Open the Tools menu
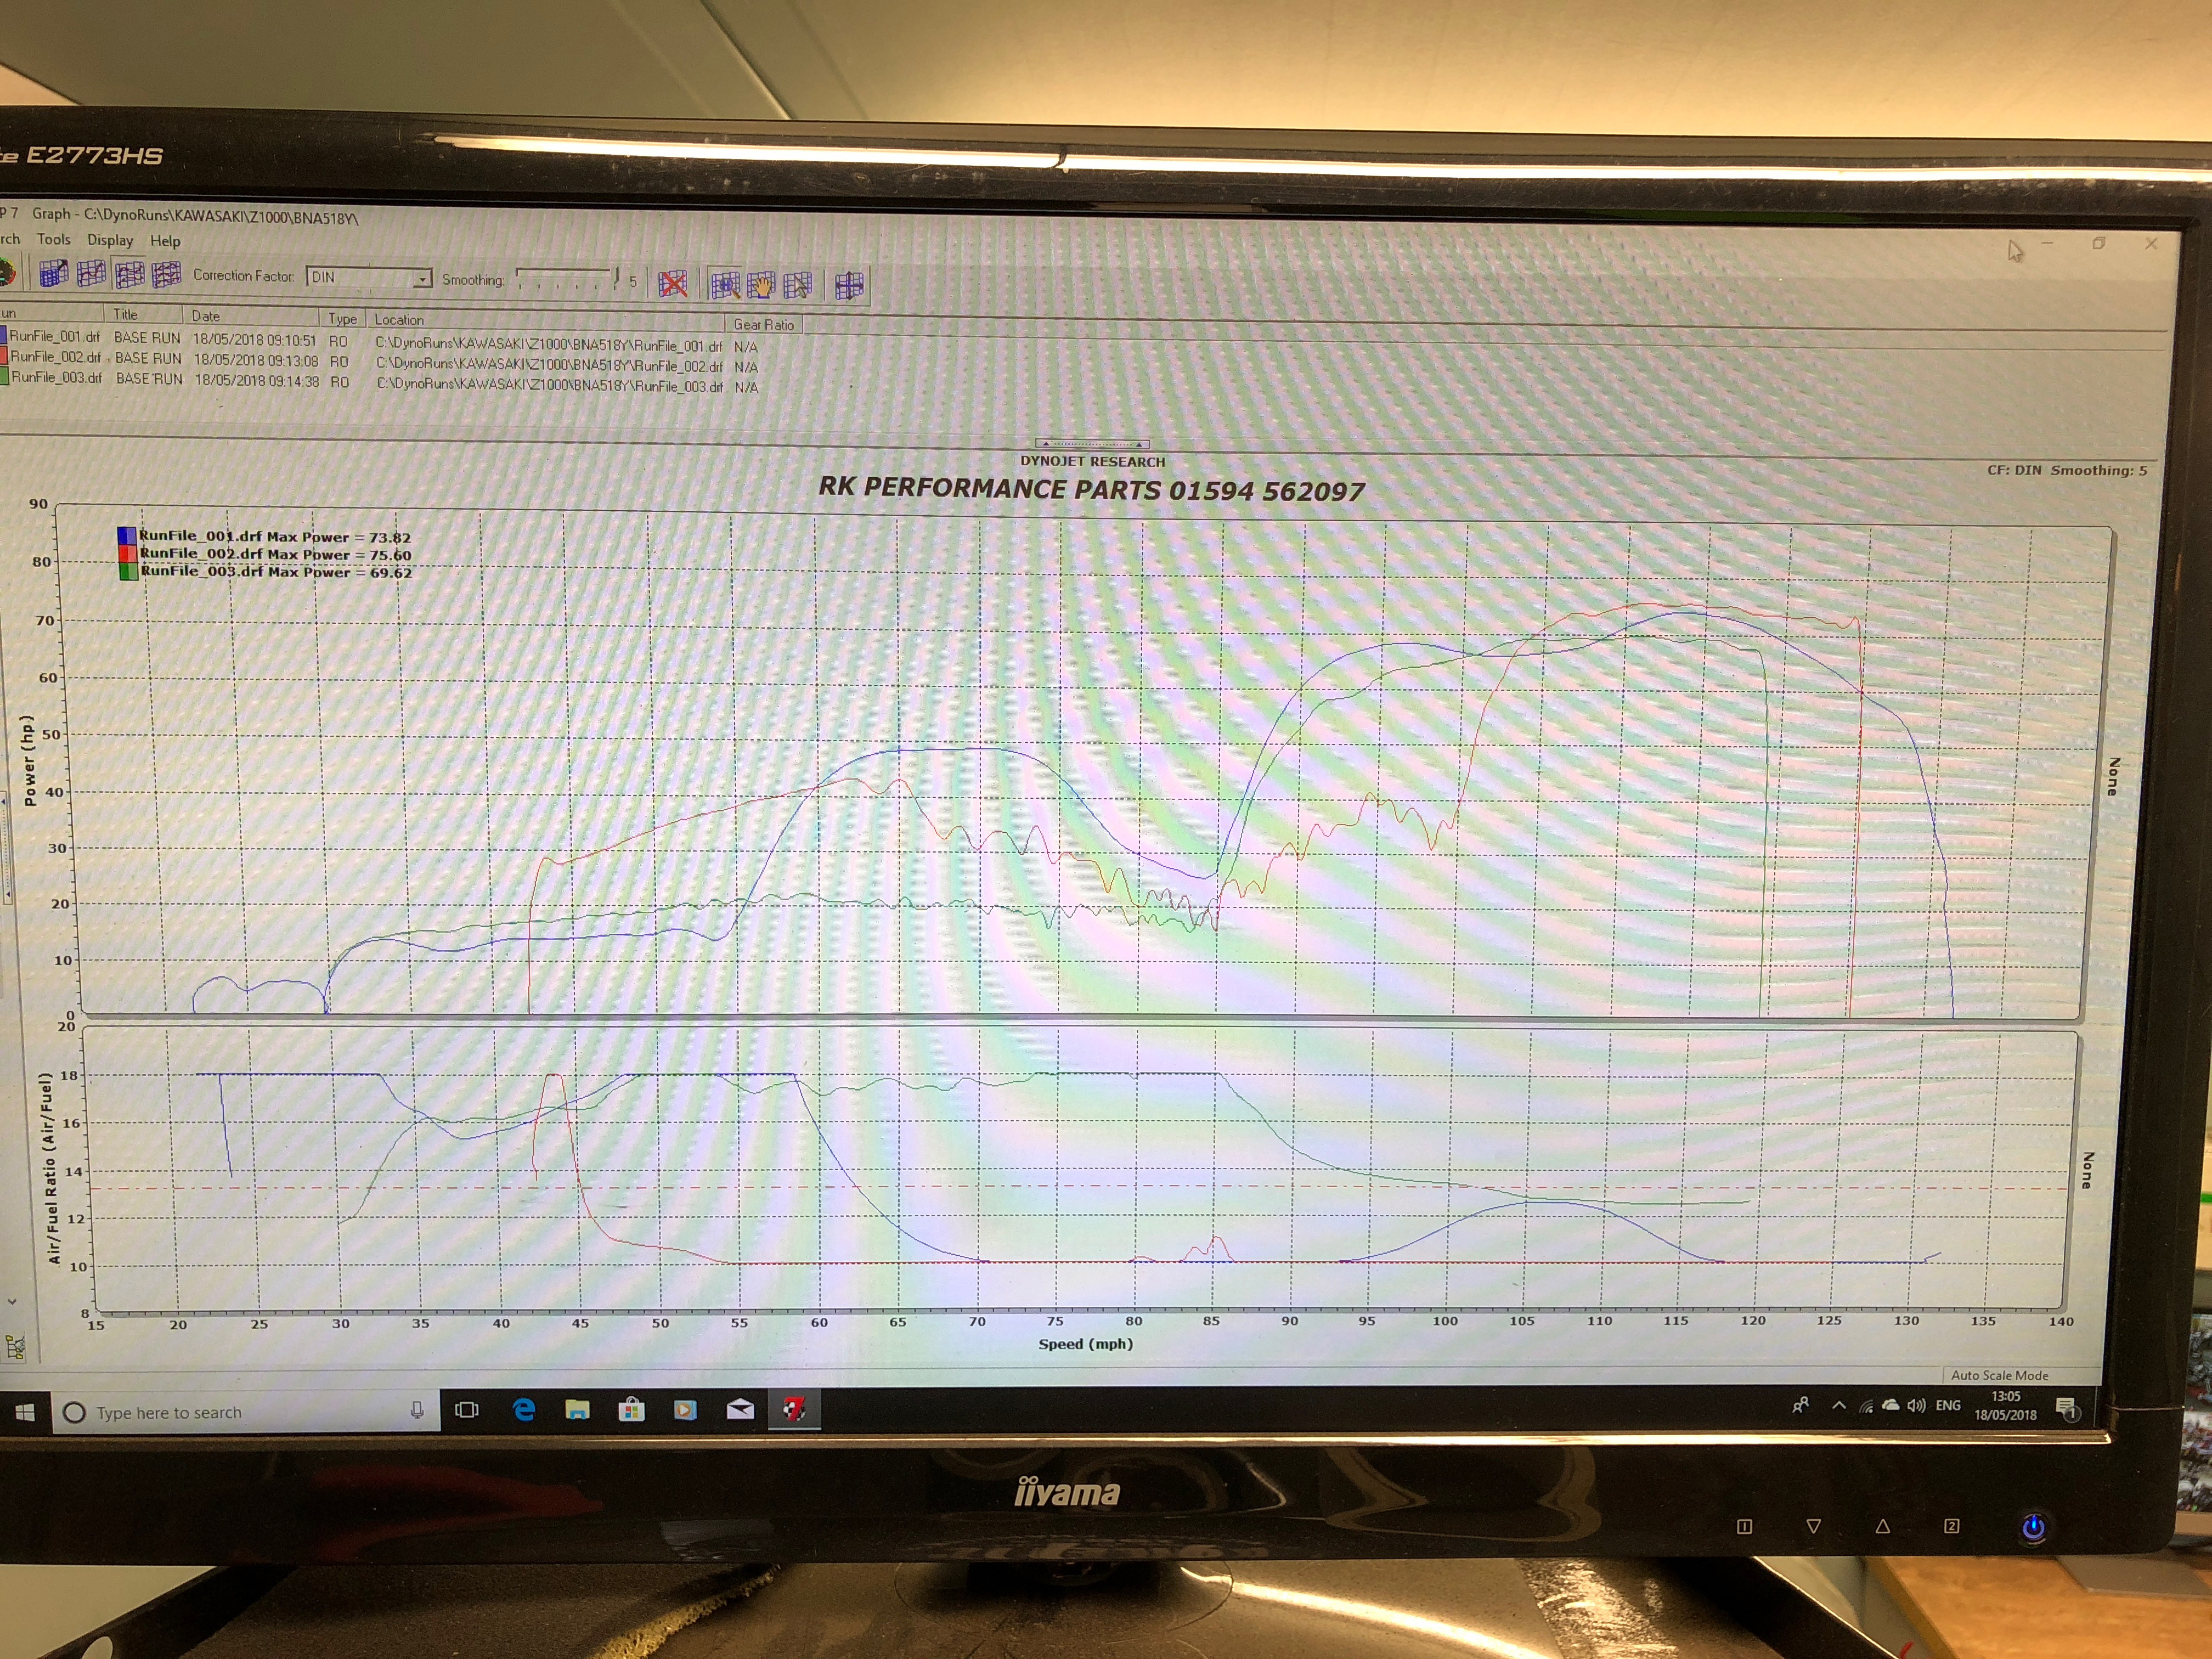This screenshot has width=2212, height=1659. click(x=54, y=239)
